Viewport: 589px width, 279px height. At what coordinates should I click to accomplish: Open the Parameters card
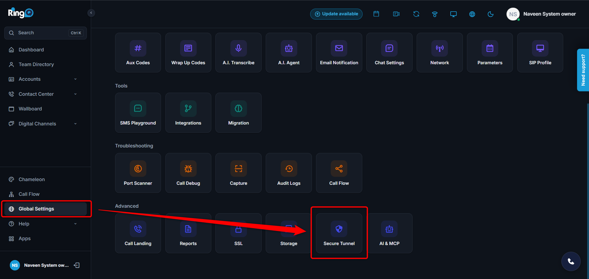click(x=490, y=53)
